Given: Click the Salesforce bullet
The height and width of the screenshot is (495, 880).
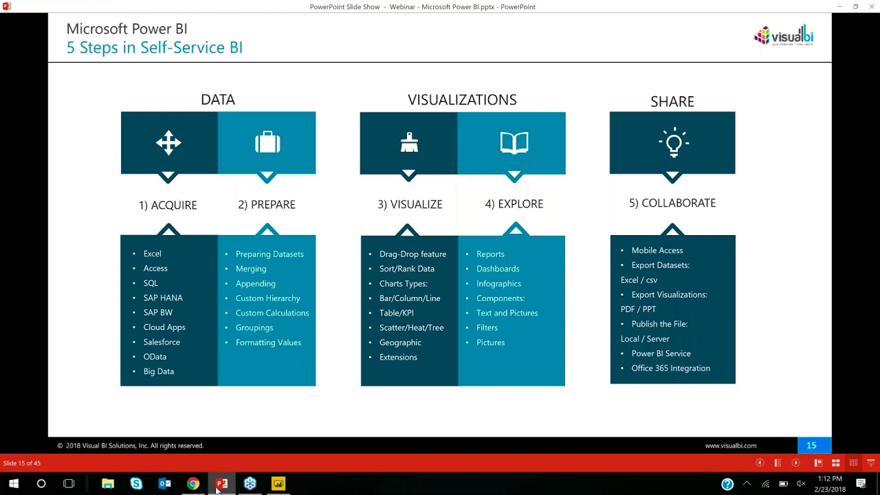Looking at the screenshot, I should [162, 342].
